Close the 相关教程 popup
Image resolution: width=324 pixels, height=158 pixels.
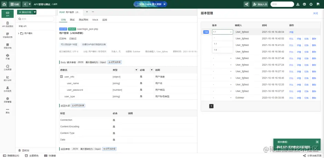coord(317,142)
